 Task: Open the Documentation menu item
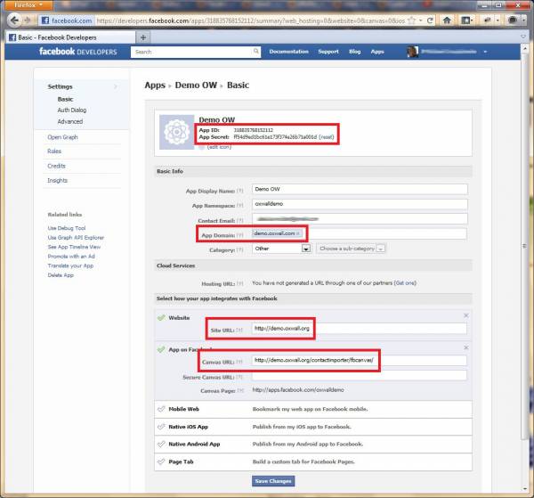(288, 52)
